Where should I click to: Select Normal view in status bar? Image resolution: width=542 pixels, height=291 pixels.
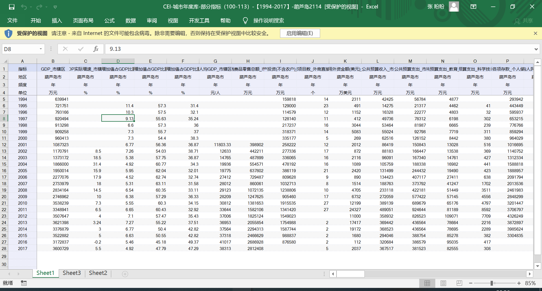click(427, 283)
